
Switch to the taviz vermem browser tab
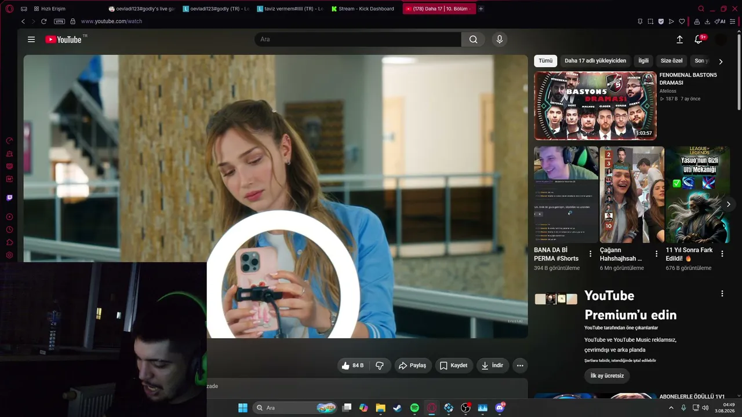pos(290,9)
